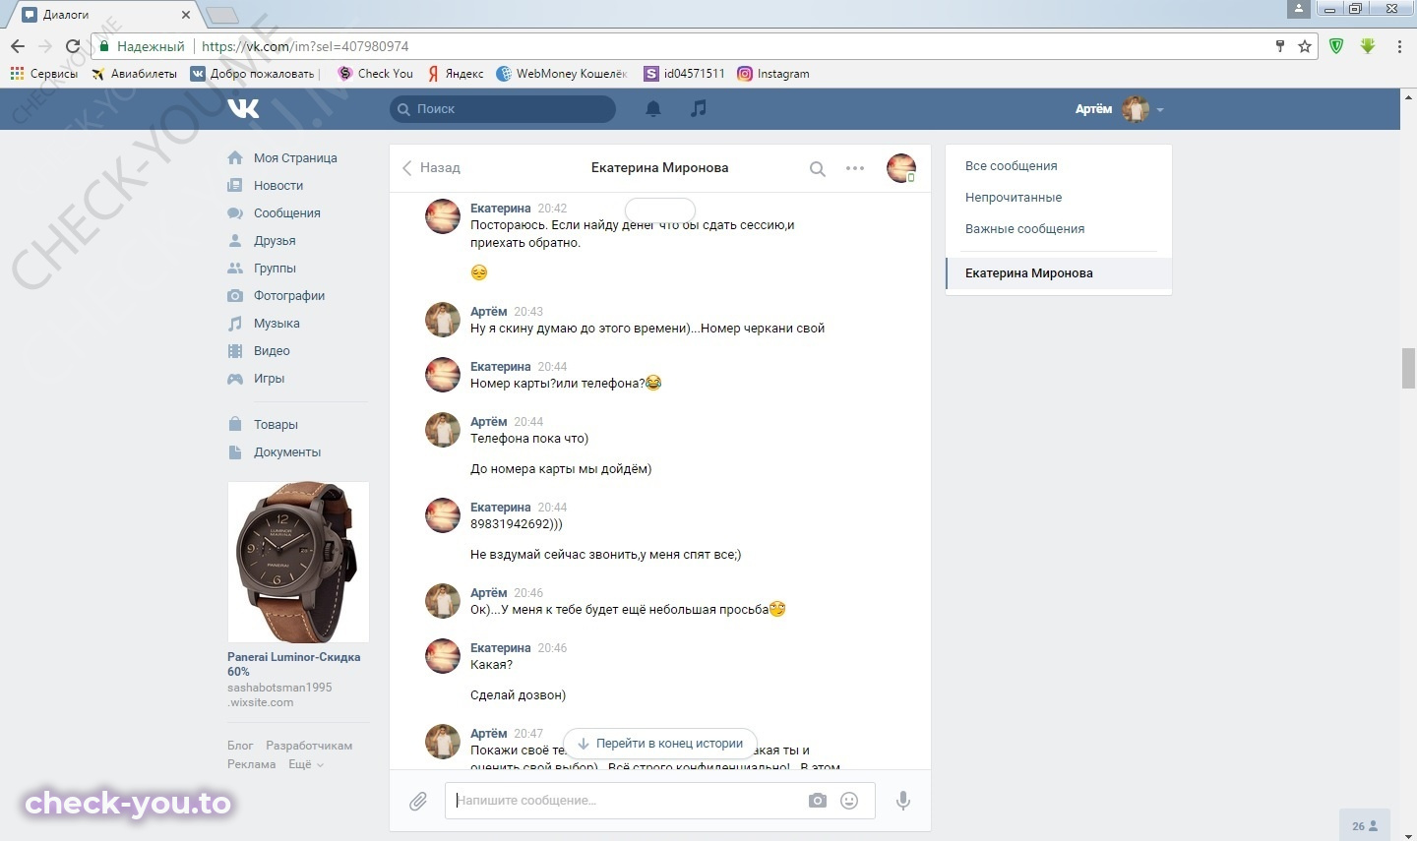
Task: Select the Диалоги browser tab
Action: pyautogui.click(x=106, y=15)
